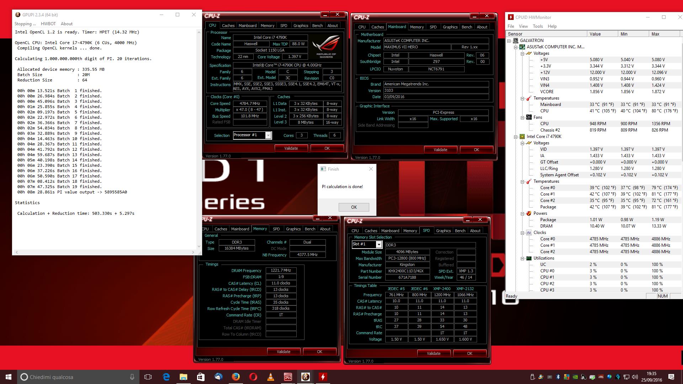Click the USB safely-remove tray icon
This screenshot has height=384, width=683.
(x=533, y=377)
